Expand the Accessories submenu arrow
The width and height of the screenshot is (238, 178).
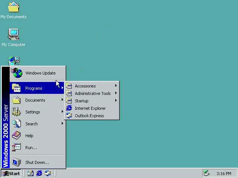(116, 86)
